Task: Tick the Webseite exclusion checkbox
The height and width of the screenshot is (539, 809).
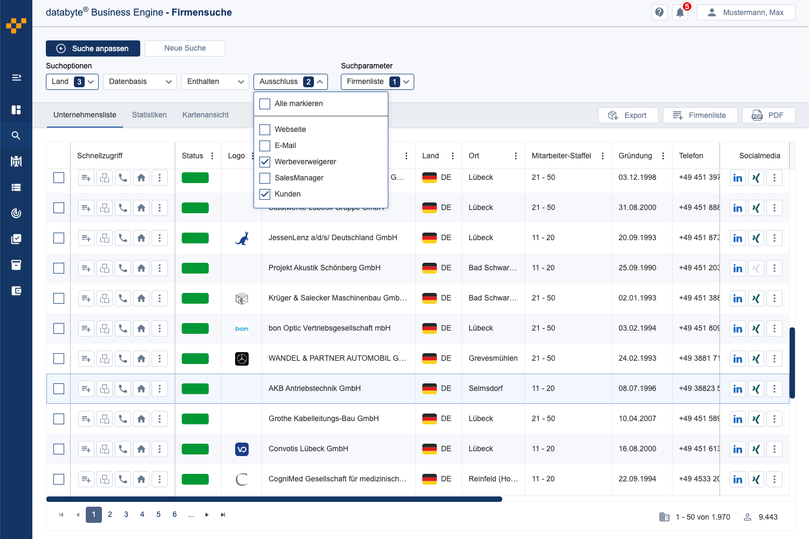Action: (x=265, y=130)
